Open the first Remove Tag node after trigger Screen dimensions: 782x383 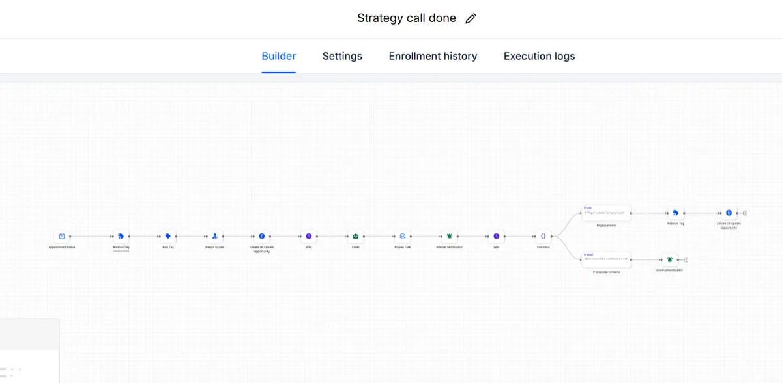point(121,236)
